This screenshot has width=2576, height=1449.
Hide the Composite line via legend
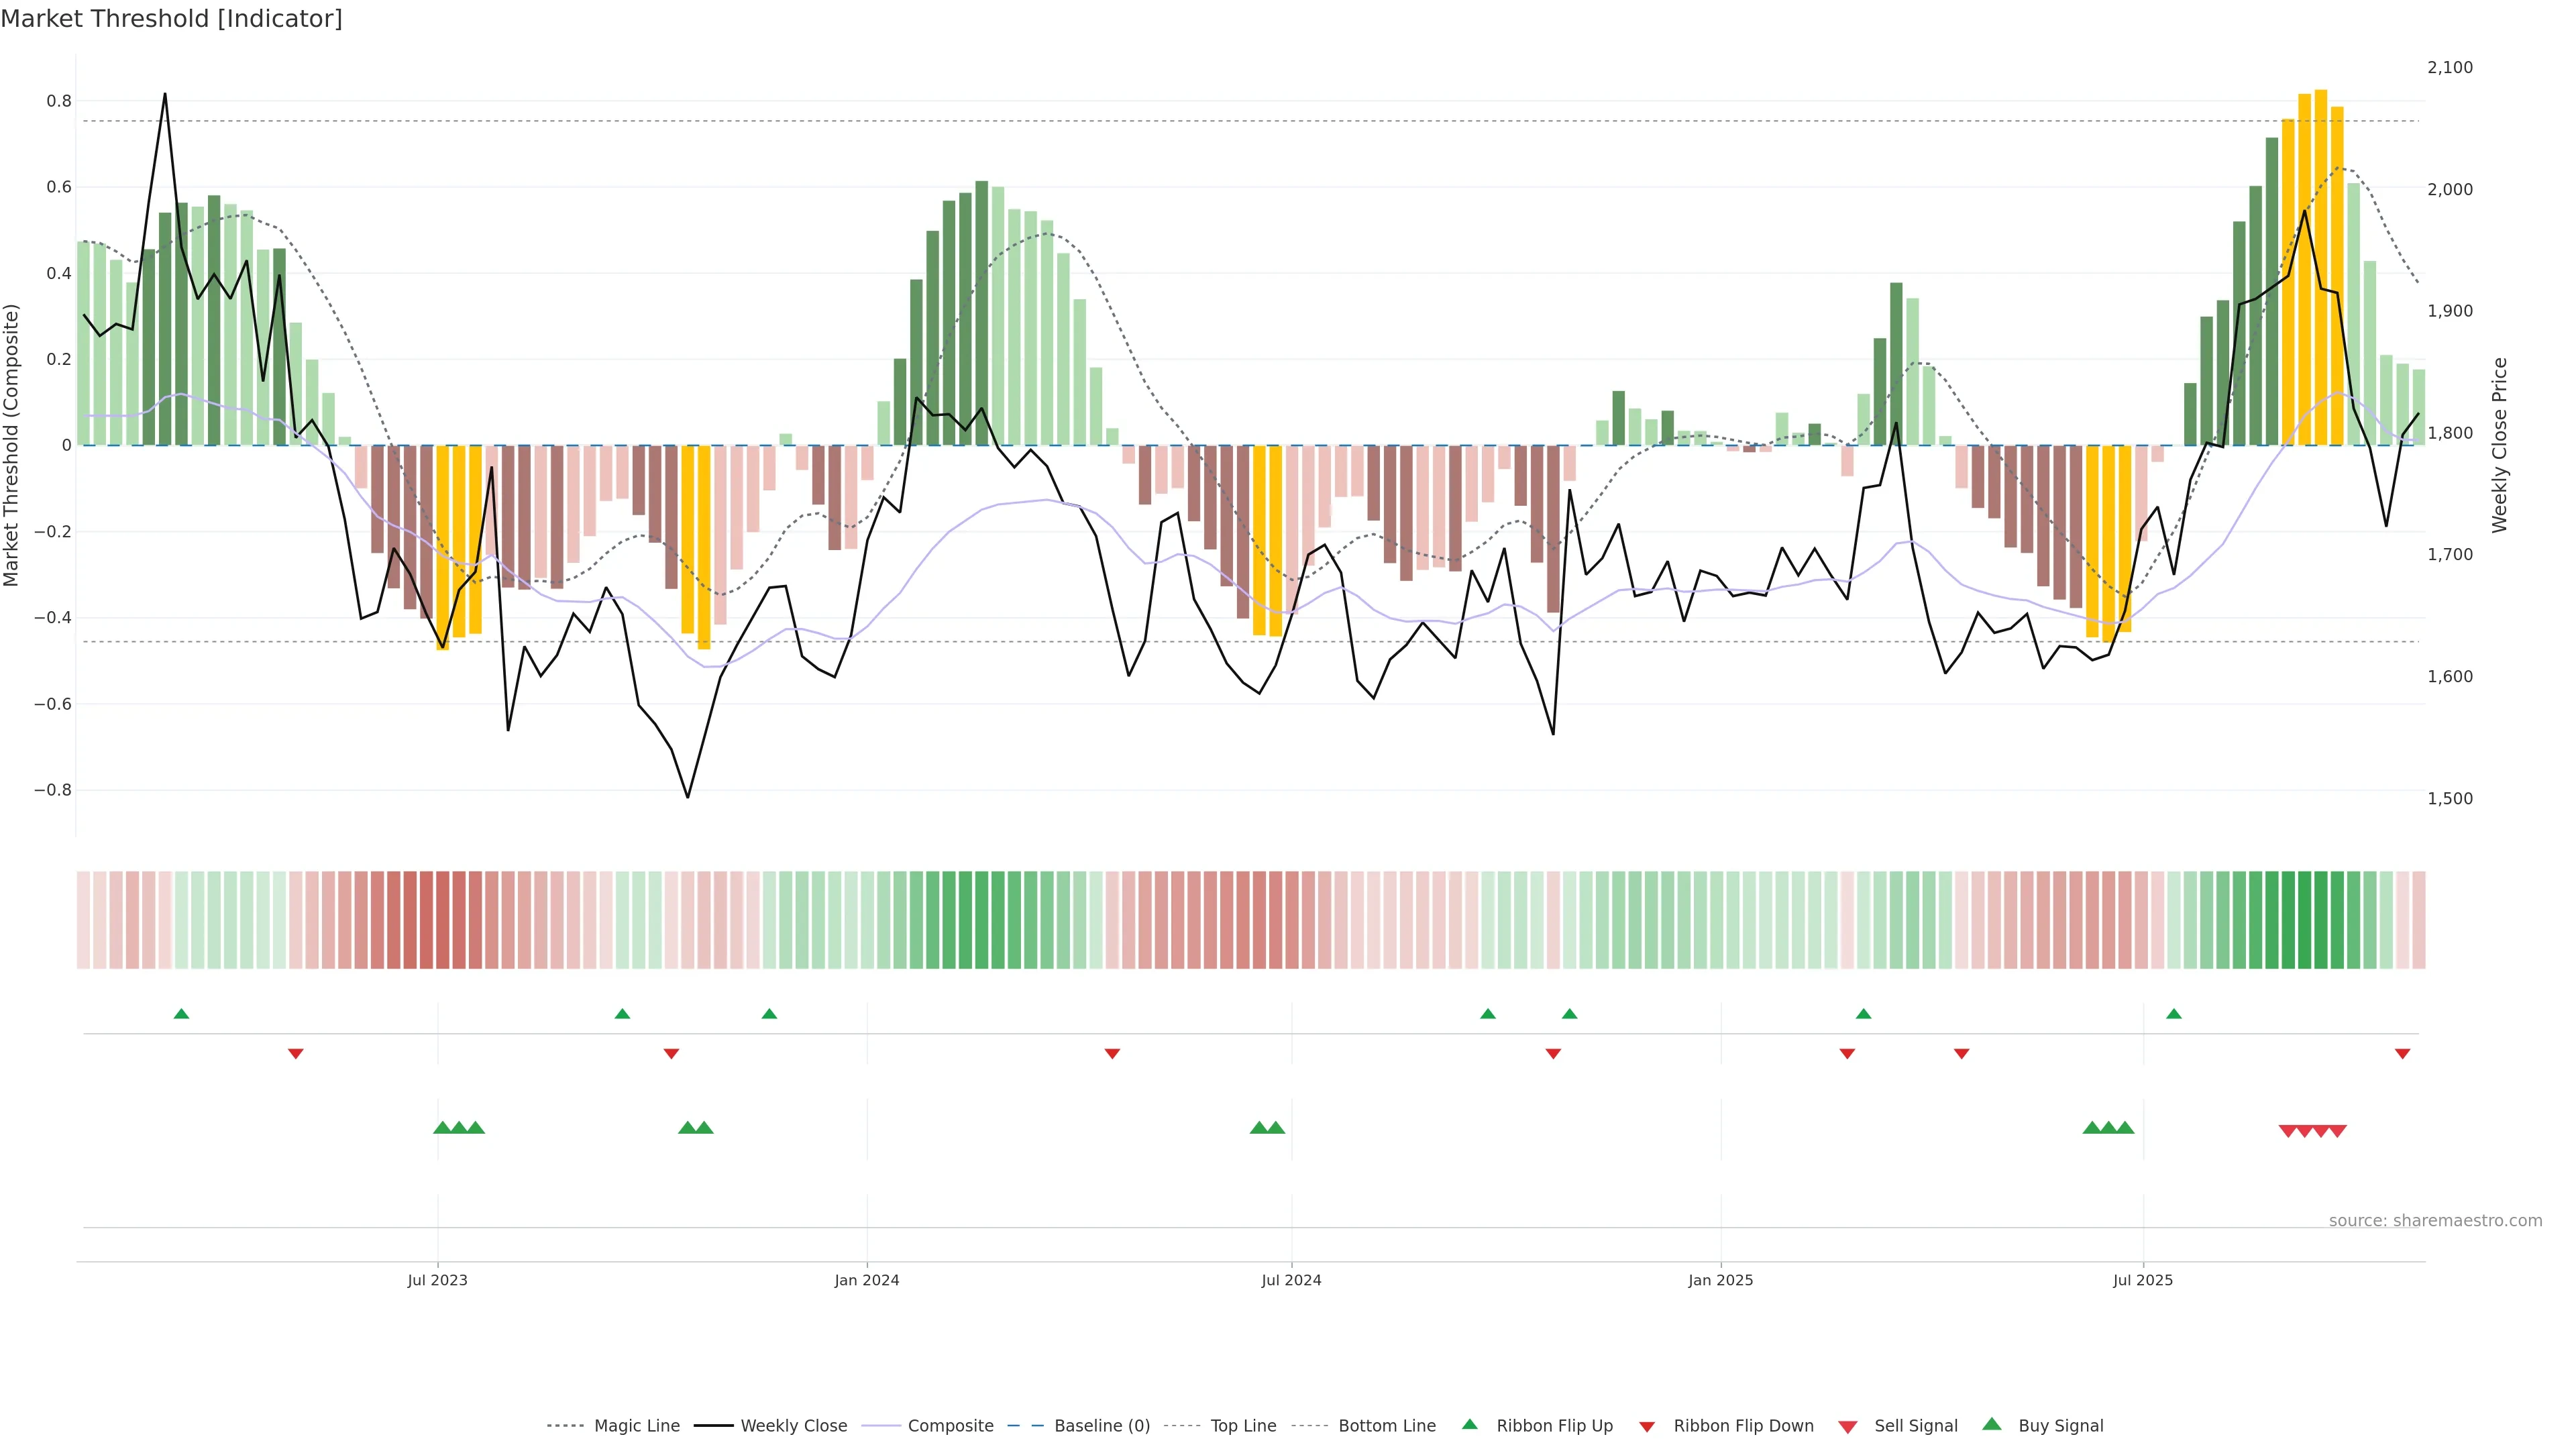(x=950, y=1426)
